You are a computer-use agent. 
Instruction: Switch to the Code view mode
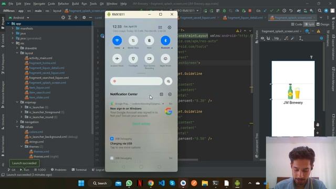point(297,24)
